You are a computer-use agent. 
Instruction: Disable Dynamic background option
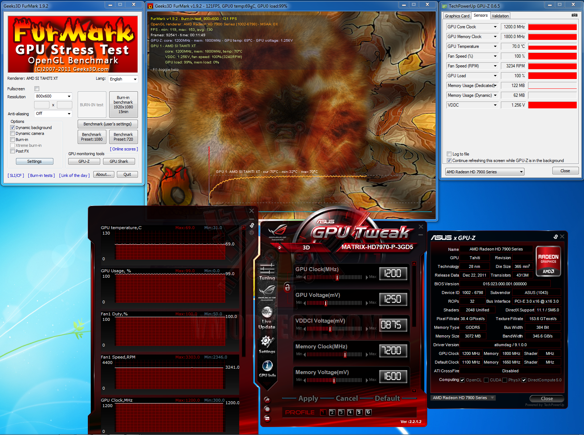(13, 127)
